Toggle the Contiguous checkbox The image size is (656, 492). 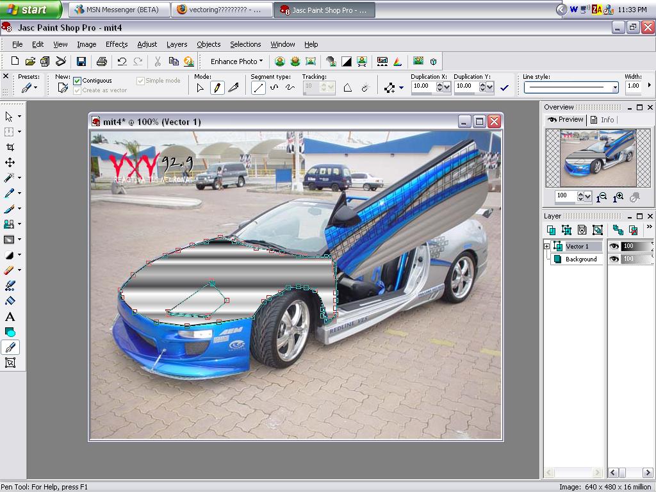pyautogui.click(x=77, y=81)
